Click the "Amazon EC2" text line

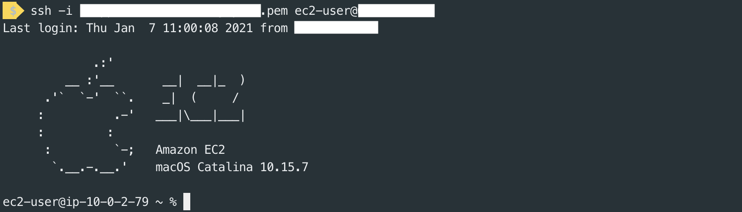(190, 150)
